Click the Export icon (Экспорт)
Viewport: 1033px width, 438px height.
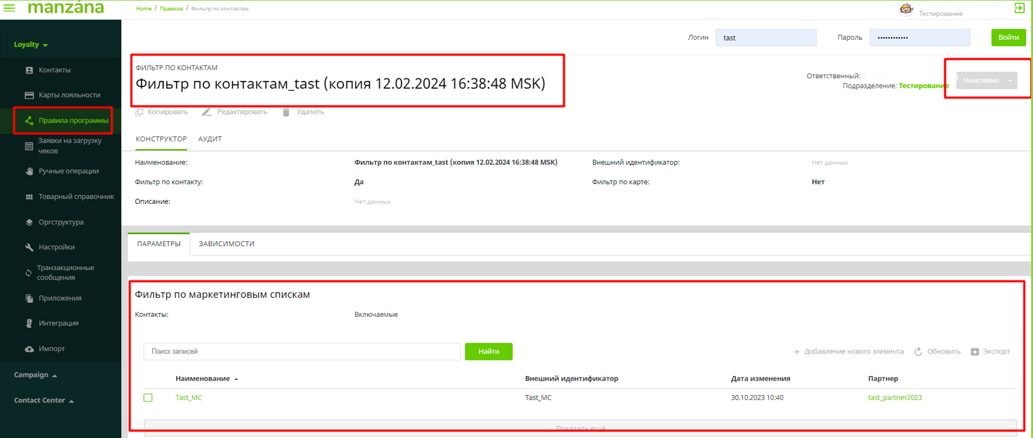pos(975,352)
